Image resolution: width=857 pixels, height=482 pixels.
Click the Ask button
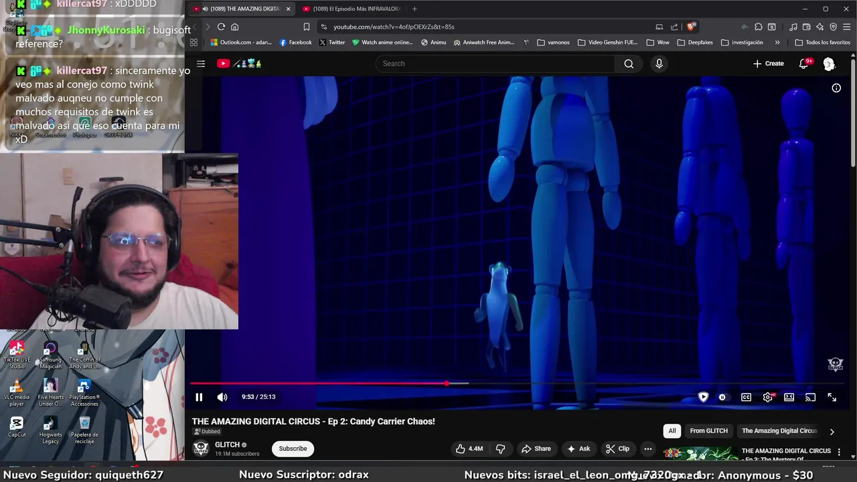pyautogui.click(x=578, y=449)
